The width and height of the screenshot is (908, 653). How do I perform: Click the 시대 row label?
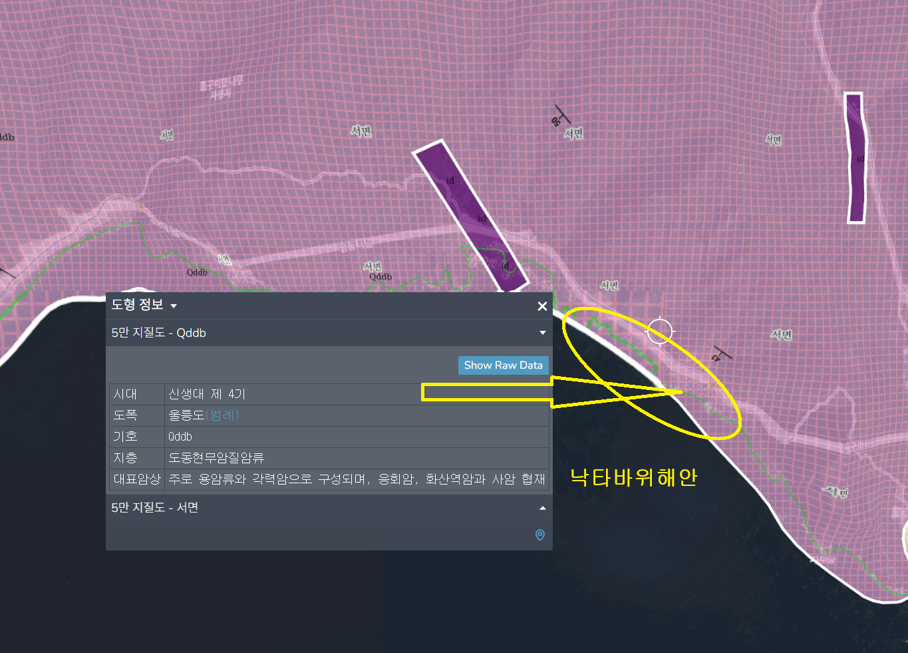[x=136, y=394]
